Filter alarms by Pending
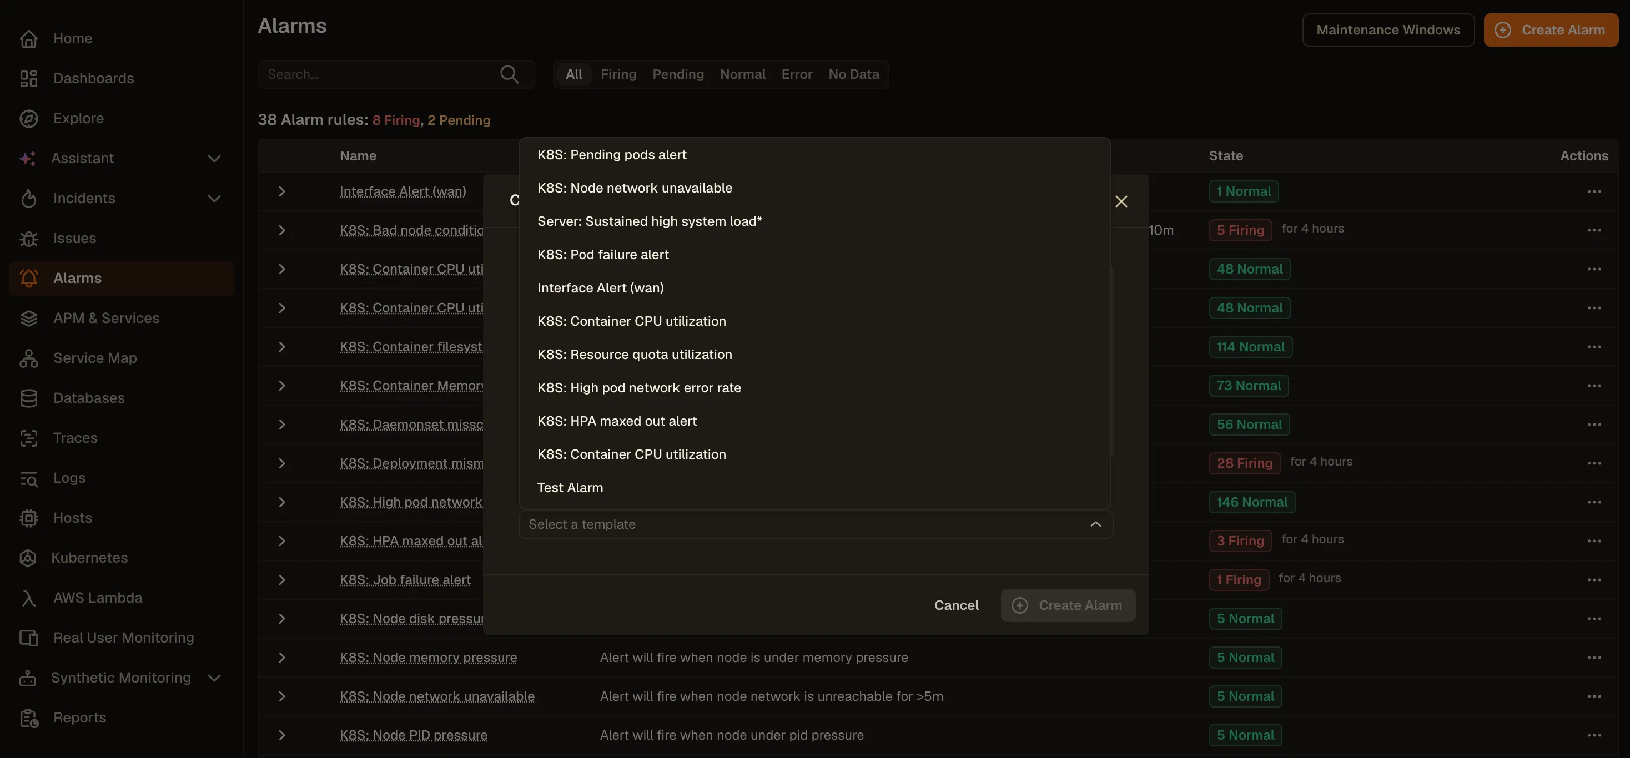Viewport: 1630px width, 758px height. [678, 74]
